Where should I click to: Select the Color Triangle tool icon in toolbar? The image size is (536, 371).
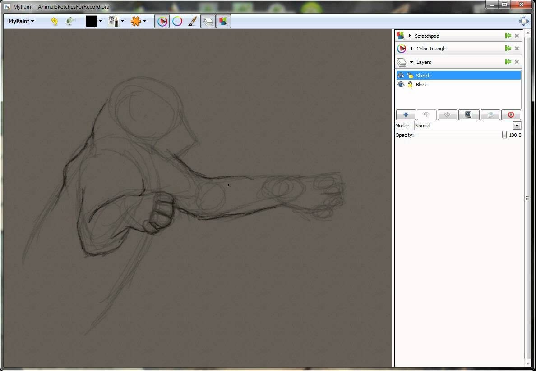162,21
